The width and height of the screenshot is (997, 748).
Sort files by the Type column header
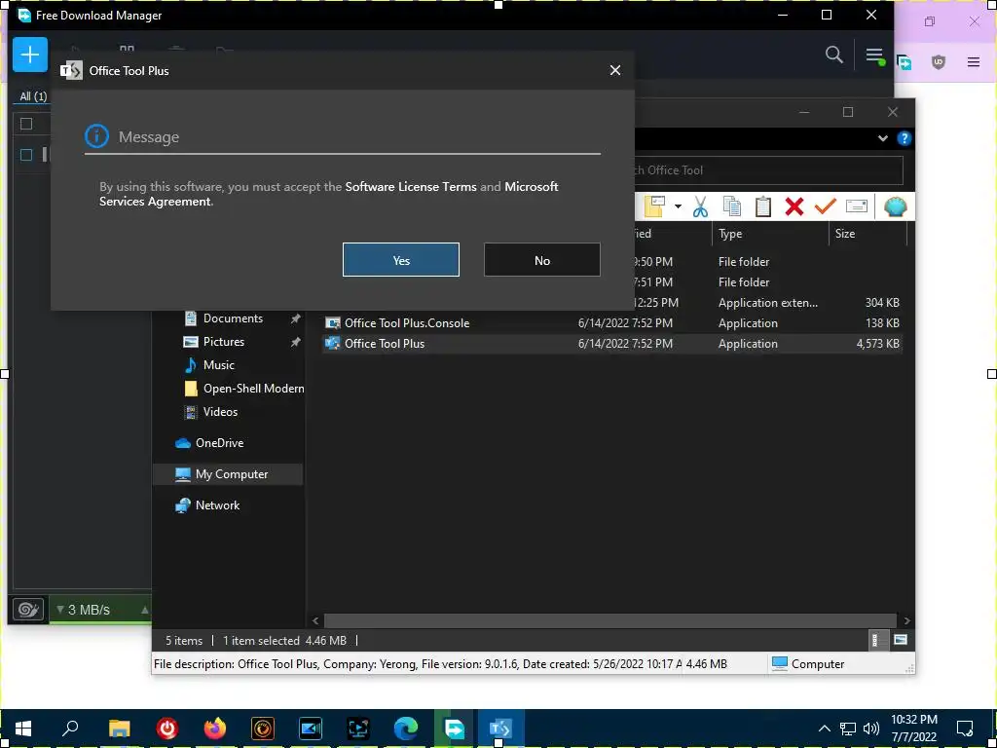point(769,234)
